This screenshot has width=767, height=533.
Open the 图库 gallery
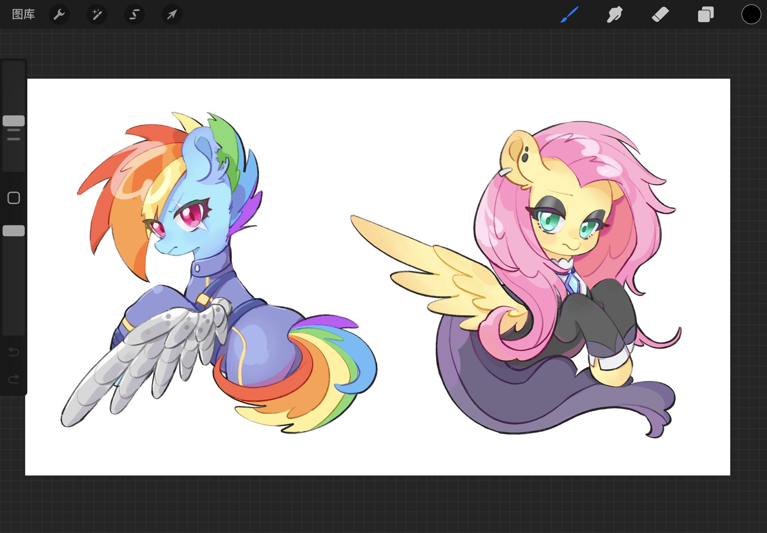pyautogui.click(x=23, y=15)
